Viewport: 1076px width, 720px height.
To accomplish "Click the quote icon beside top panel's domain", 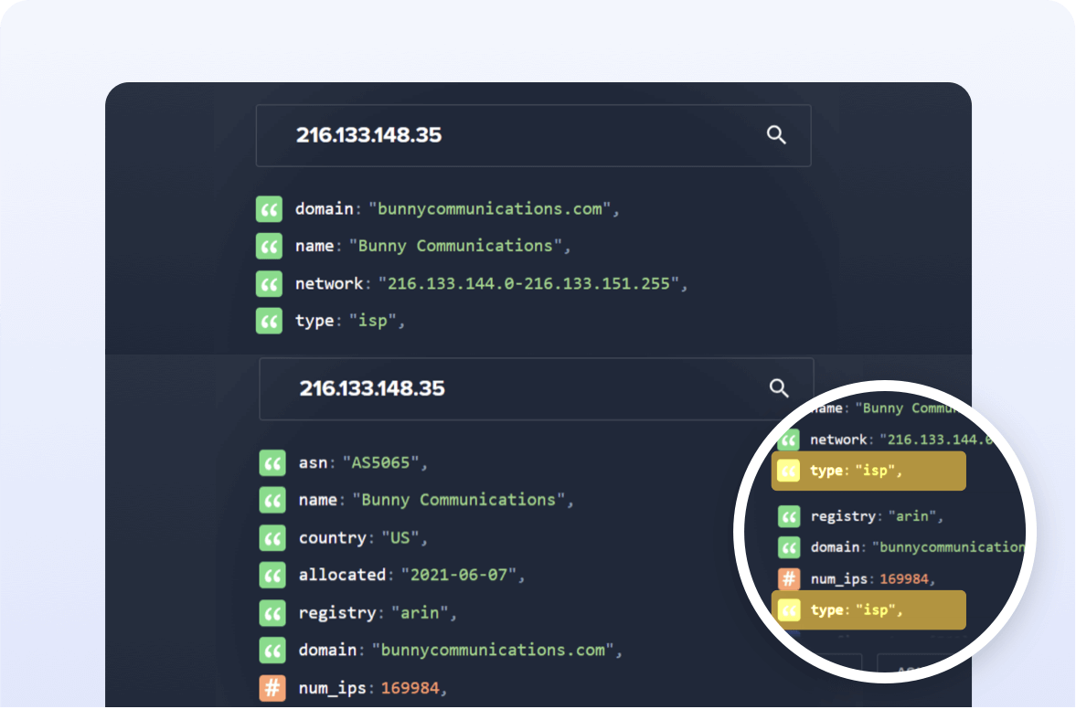I will (x=269, y=209).
